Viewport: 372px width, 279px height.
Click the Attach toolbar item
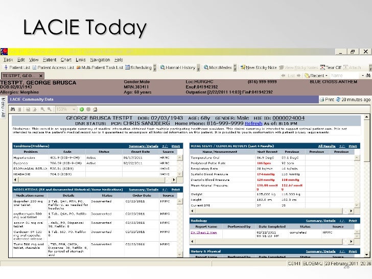pos(352,67)
